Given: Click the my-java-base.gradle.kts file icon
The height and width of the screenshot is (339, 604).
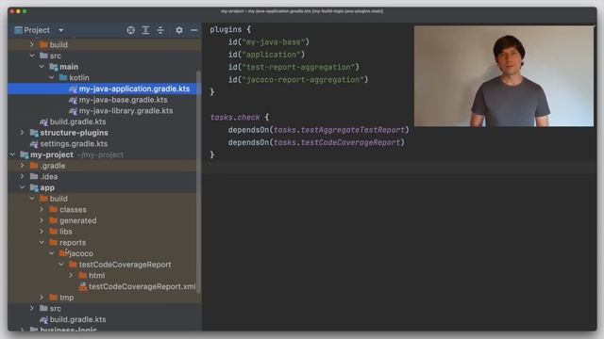Looking at the screenshot, I should (x=73, y=100).
